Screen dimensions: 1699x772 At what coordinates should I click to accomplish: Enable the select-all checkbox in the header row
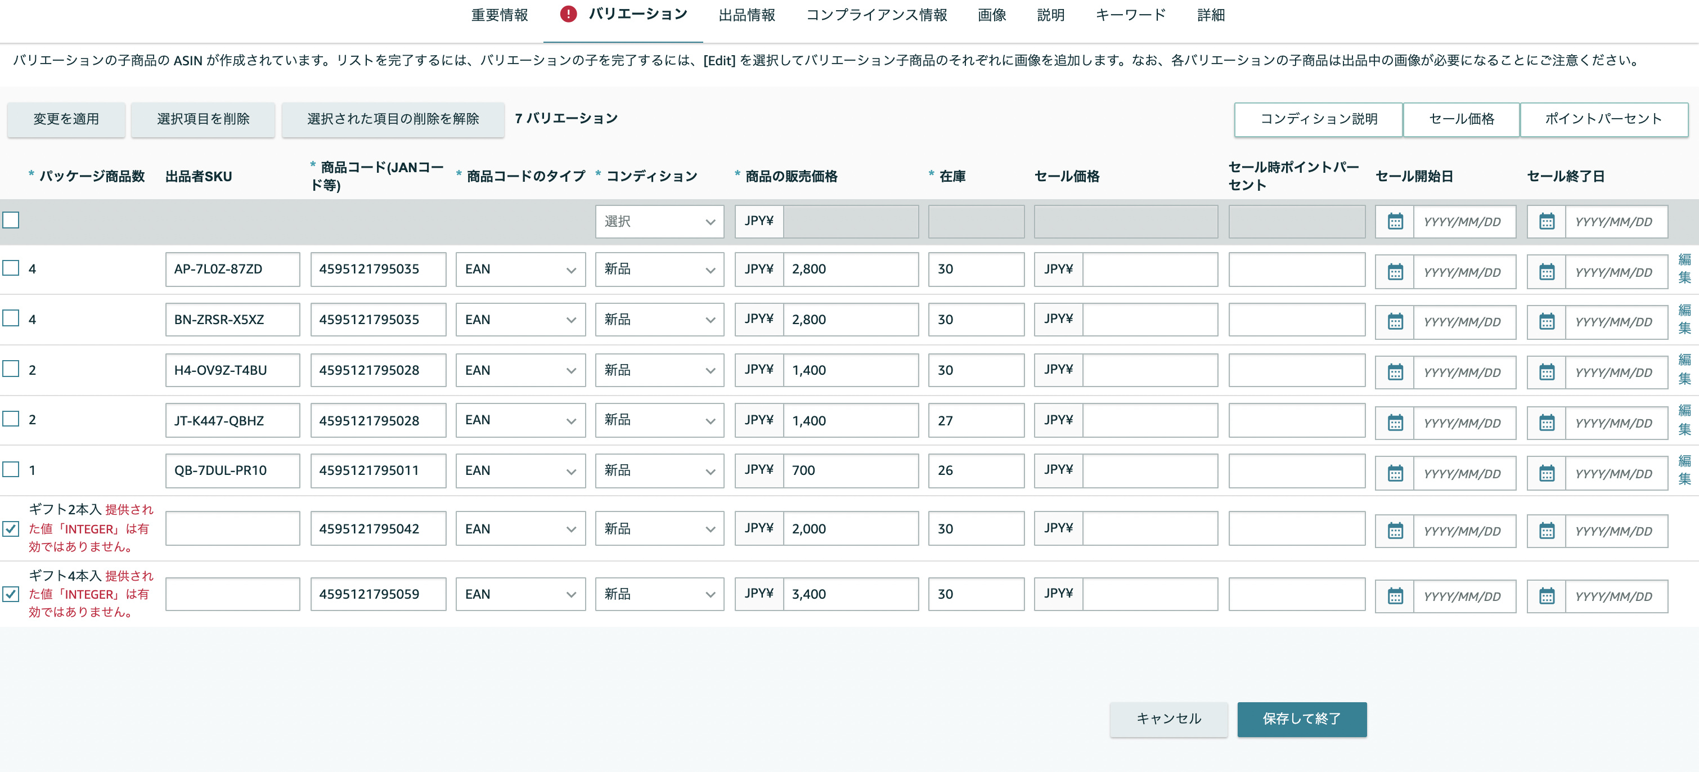[11, 221]
